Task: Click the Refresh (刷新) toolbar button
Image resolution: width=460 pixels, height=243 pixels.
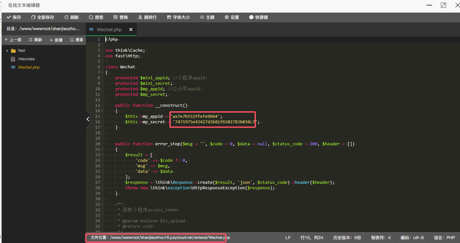Action: coord(72,17)
